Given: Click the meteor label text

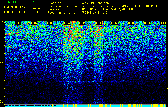Looking at the screenshot, I should 38,8.
